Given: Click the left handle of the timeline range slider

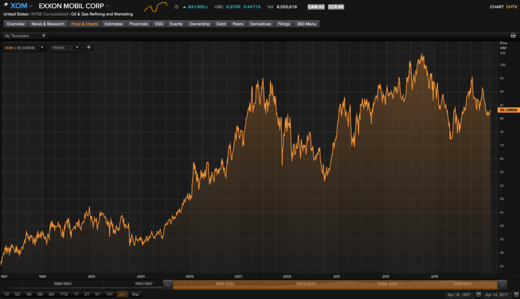Looking at the screenshot, I should point(168,284).
